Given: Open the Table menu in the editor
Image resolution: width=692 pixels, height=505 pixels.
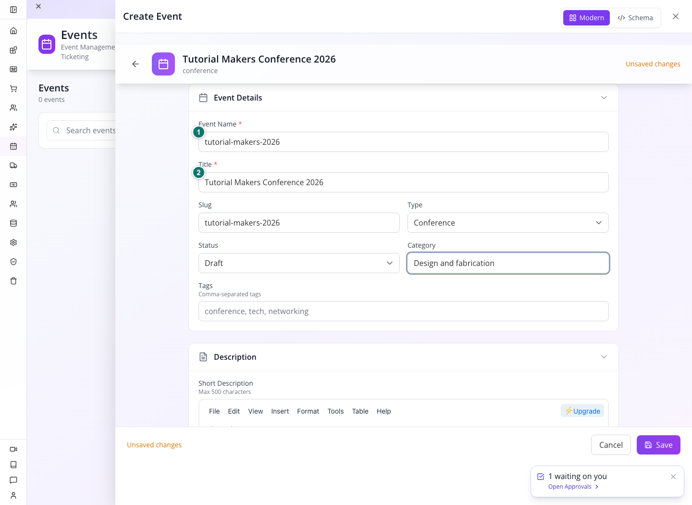Looking at the screenshot, I should pyautogui.click(x=360, y=411).
